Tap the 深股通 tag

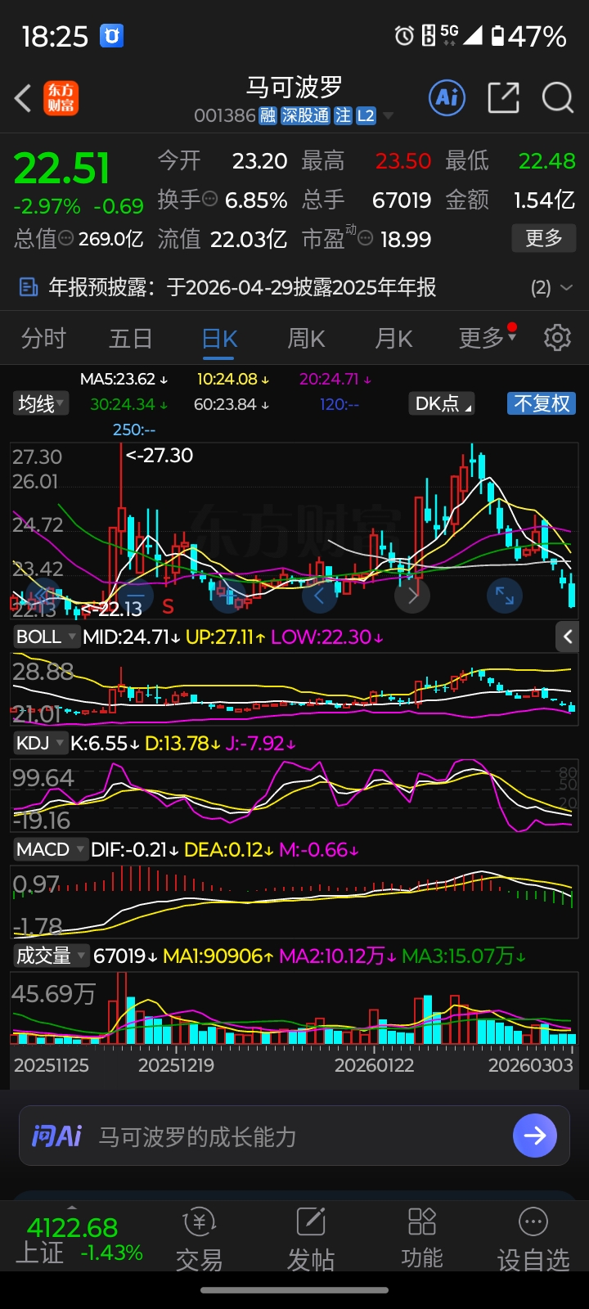click(305, 116)
